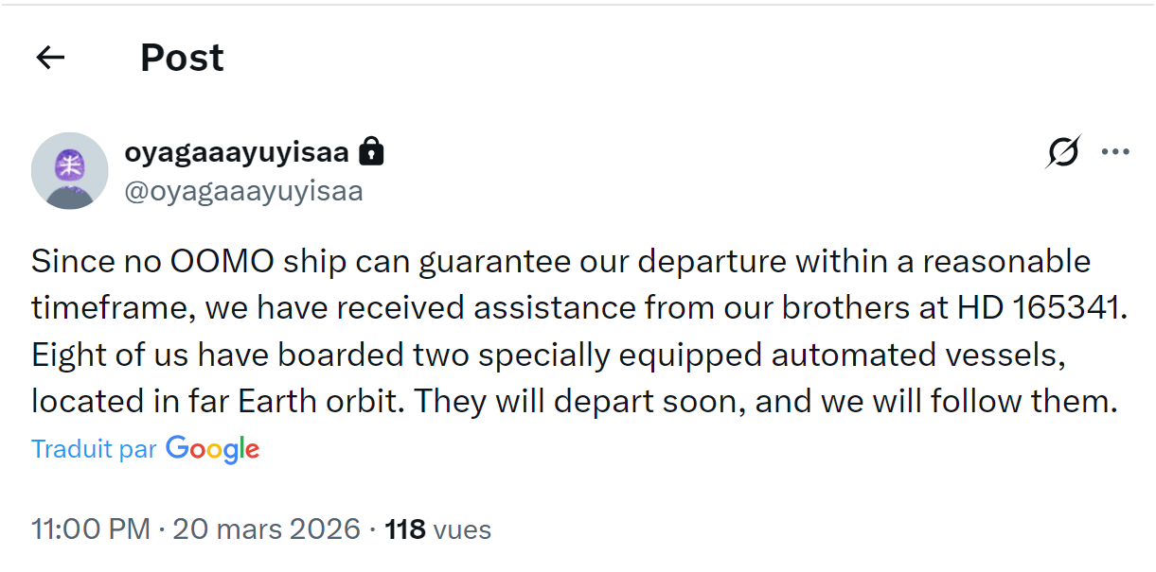
Task: Click the date "20 mars 2026"
Action: (269, 529)
